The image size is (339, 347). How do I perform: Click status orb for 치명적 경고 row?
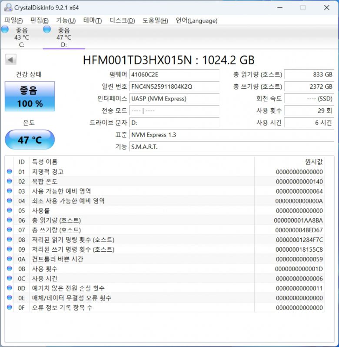tap(10, 172)
